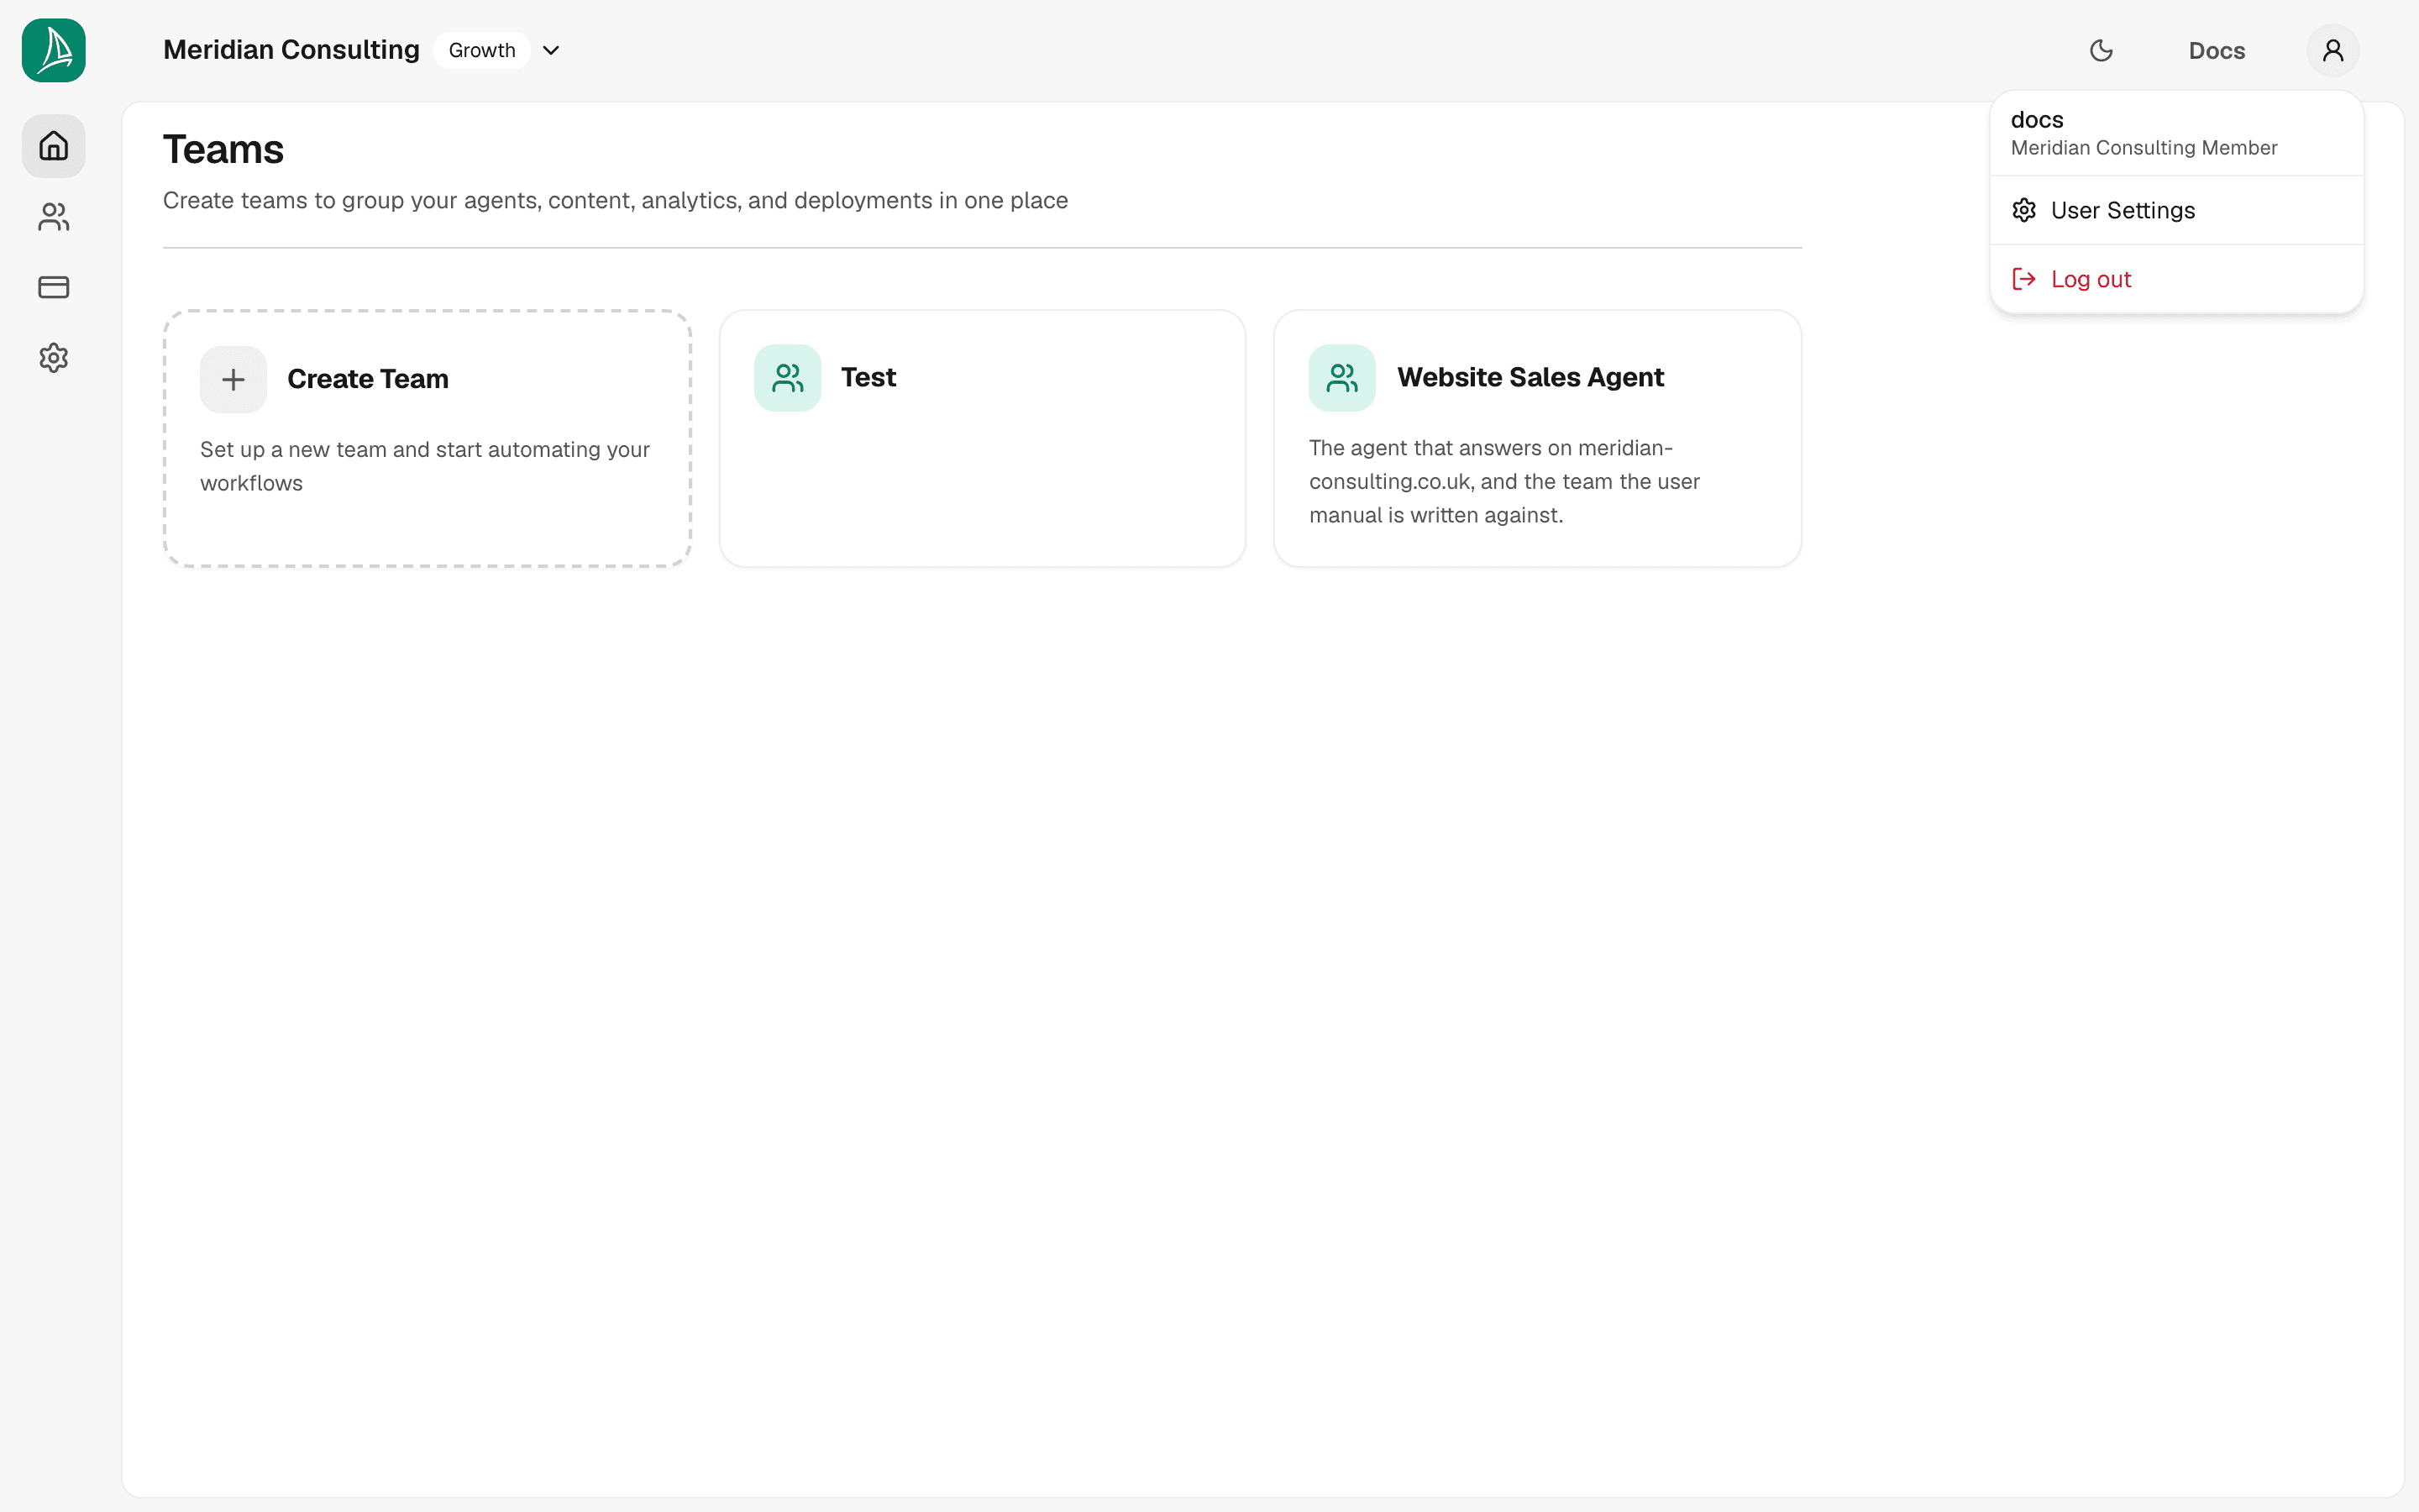The image size is (2419, 1512).
Task: Click the Teams page heading
Action: (224, 149)
